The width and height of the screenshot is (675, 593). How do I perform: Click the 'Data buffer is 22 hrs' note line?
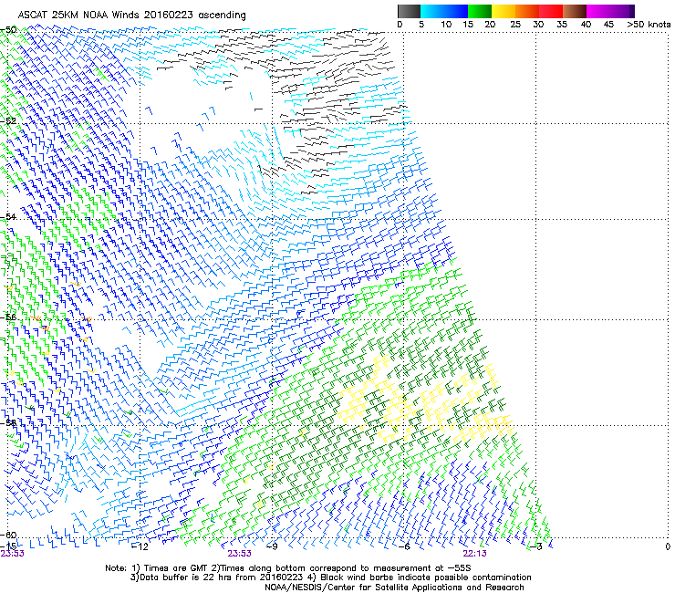(330, 577)
